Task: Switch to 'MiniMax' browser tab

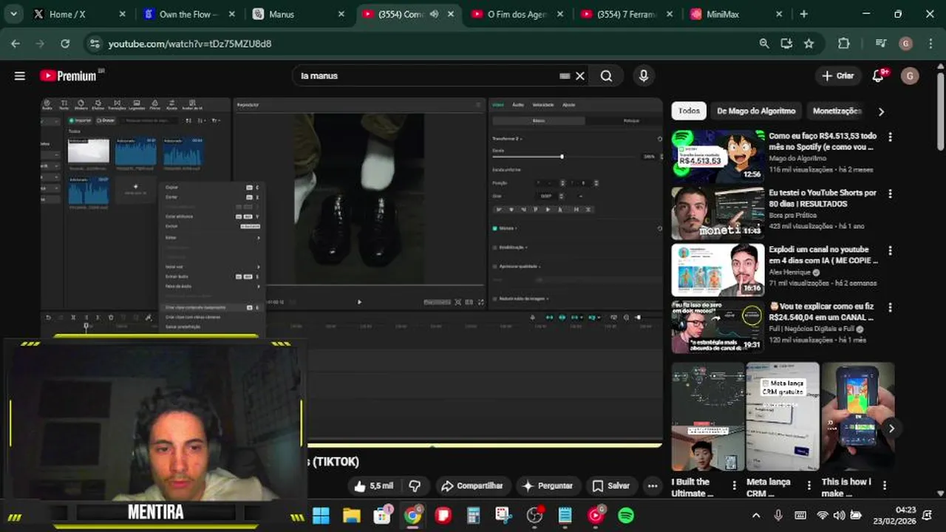Action: (x=736, y=14)
